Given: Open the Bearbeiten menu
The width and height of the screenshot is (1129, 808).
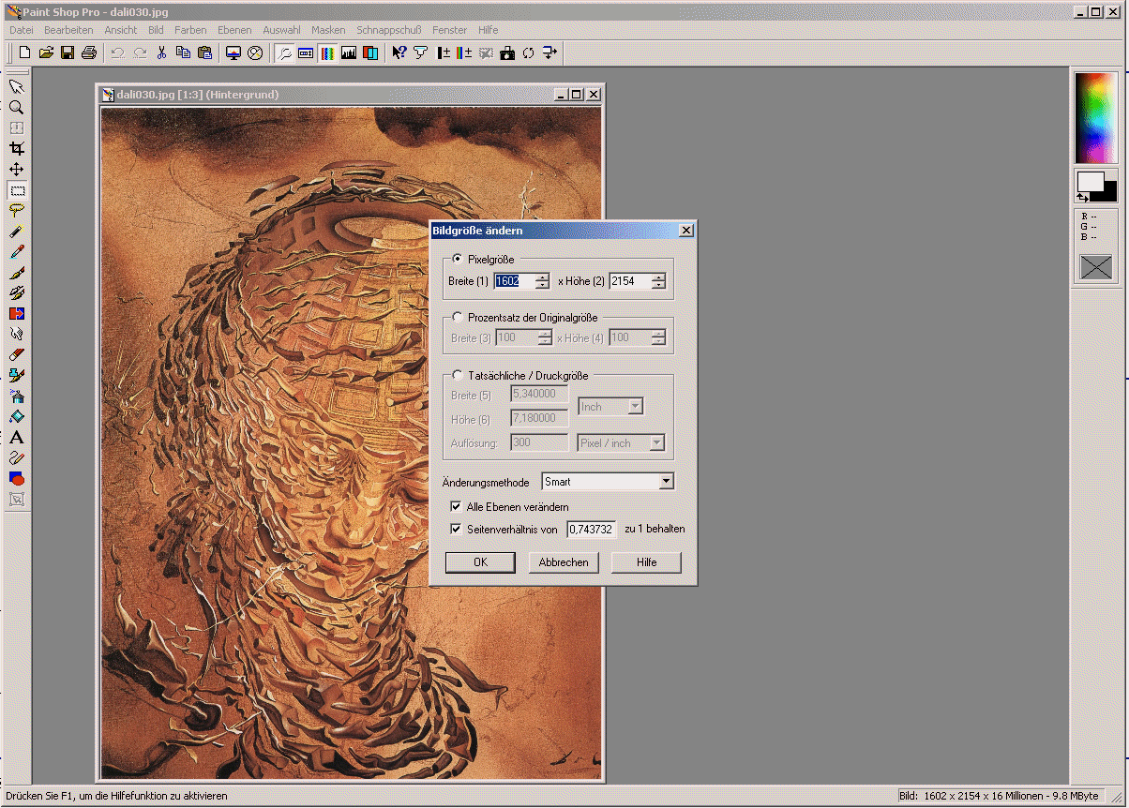Looking at the screenshot, I should click(68, 30).
